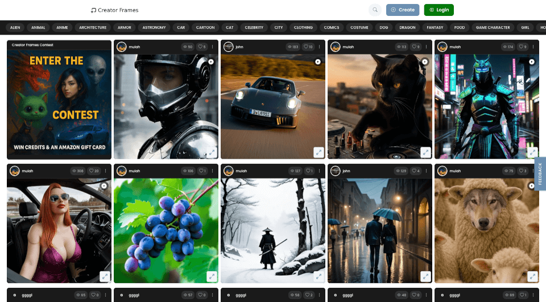This screenshot has height=302, width=546.
Task: Expand the snowy samurai image
Action: [x=318, y=276]
